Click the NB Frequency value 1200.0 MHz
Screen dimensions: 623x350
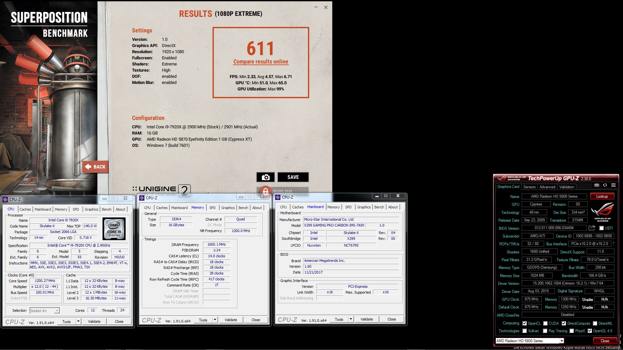pos(241,231)
